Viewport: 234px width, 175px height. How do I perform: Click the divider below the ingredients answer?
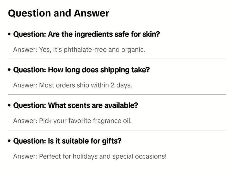tap(117, 59)
